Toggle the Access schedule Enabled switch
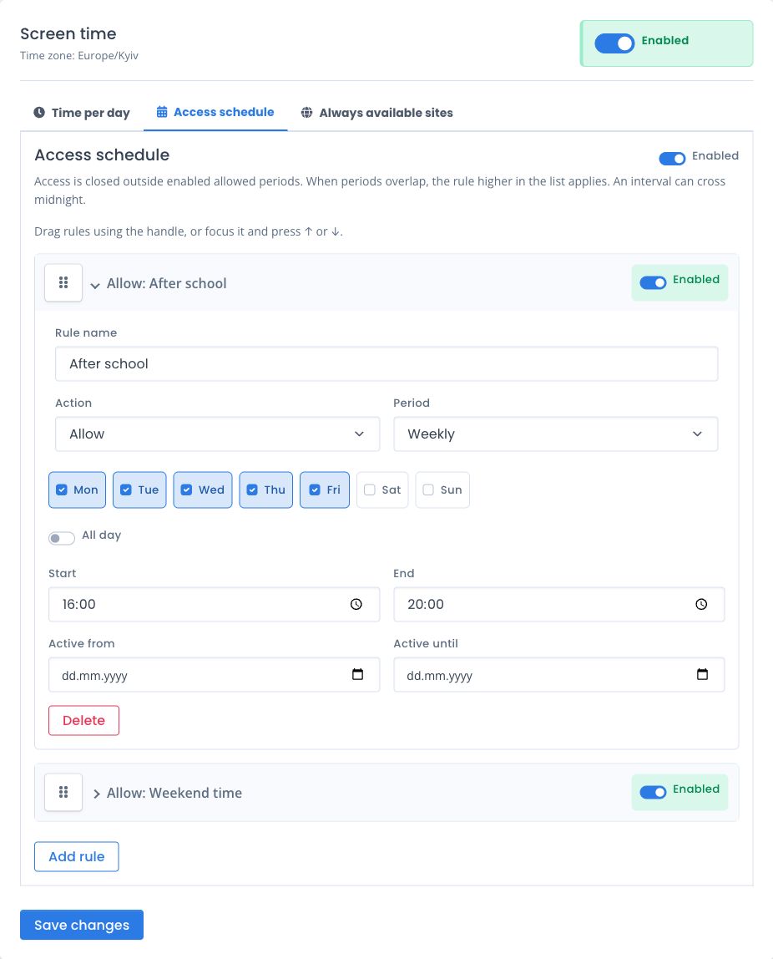 (x=672, y=159)
